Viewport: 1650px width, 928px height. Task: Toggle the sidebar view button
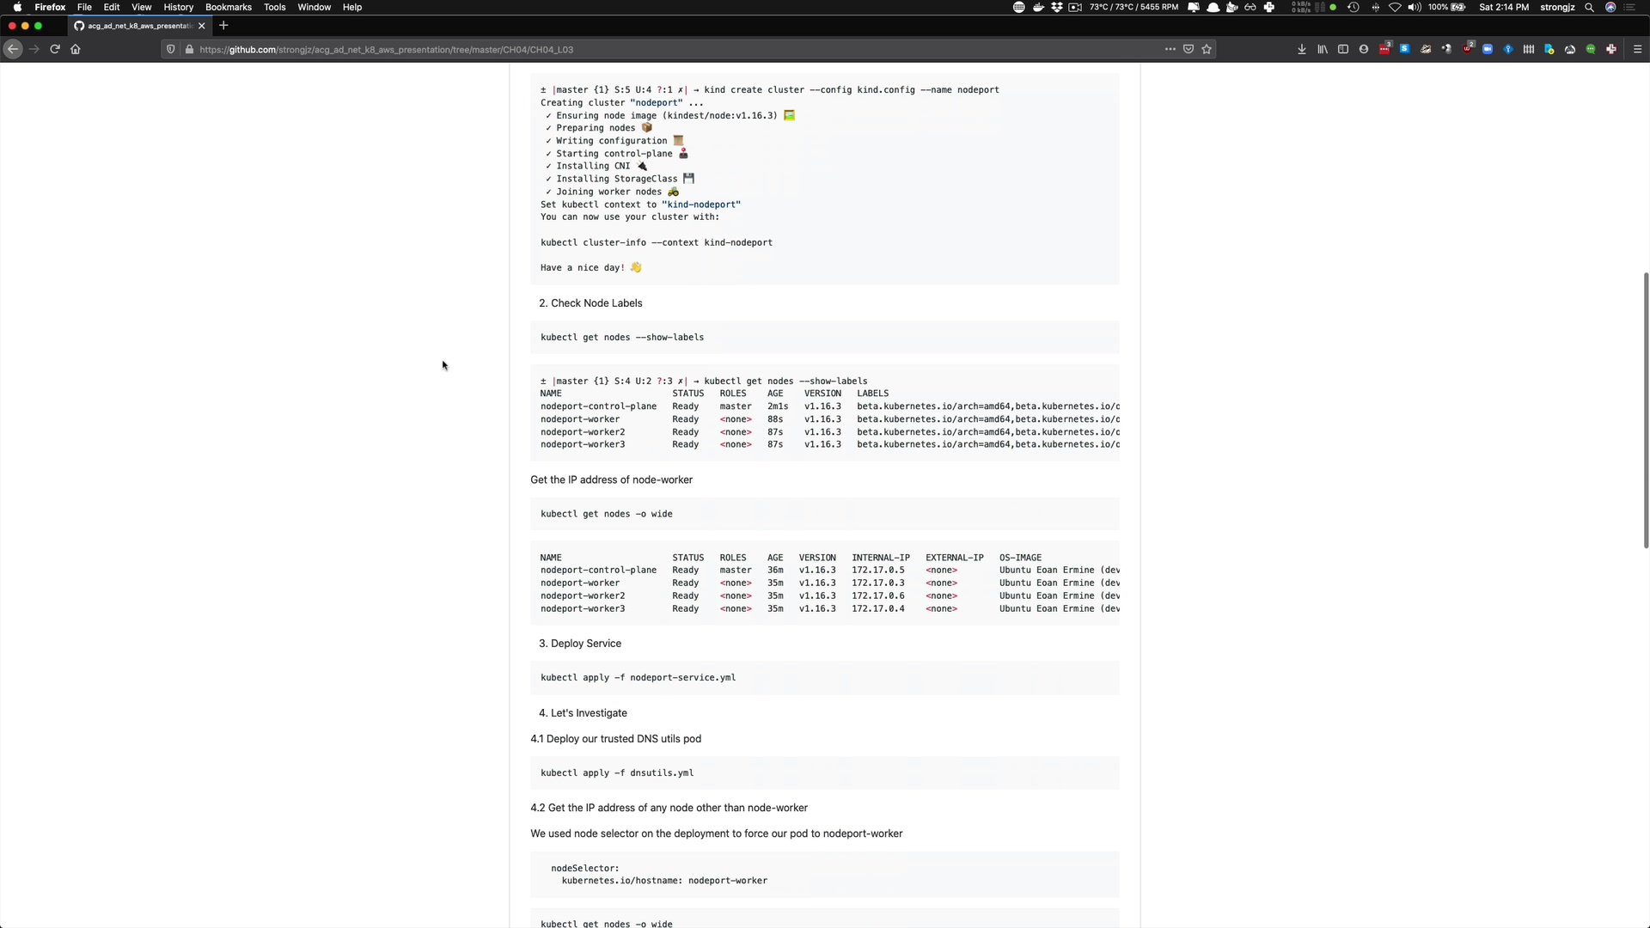(1343, 49)
